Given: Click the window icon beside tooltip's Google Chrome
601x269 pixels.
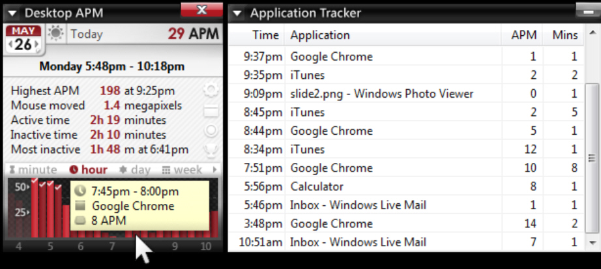Looking at the screenshot, I should tap(80, 206).
